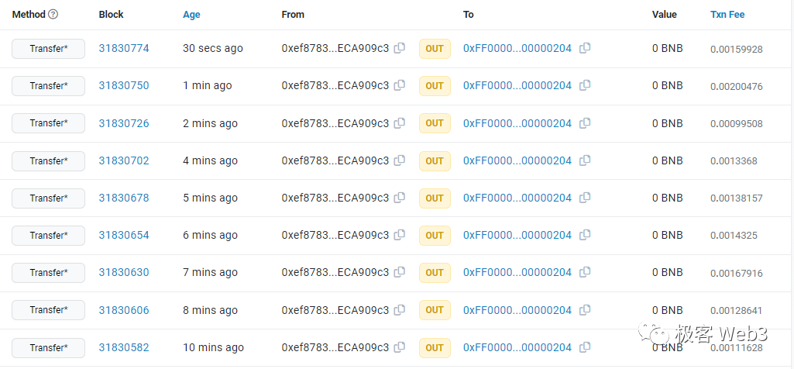This screenshot has height=369, width=794.
Task: Copy To address in block 31830774 row
Action: point(585,48)
